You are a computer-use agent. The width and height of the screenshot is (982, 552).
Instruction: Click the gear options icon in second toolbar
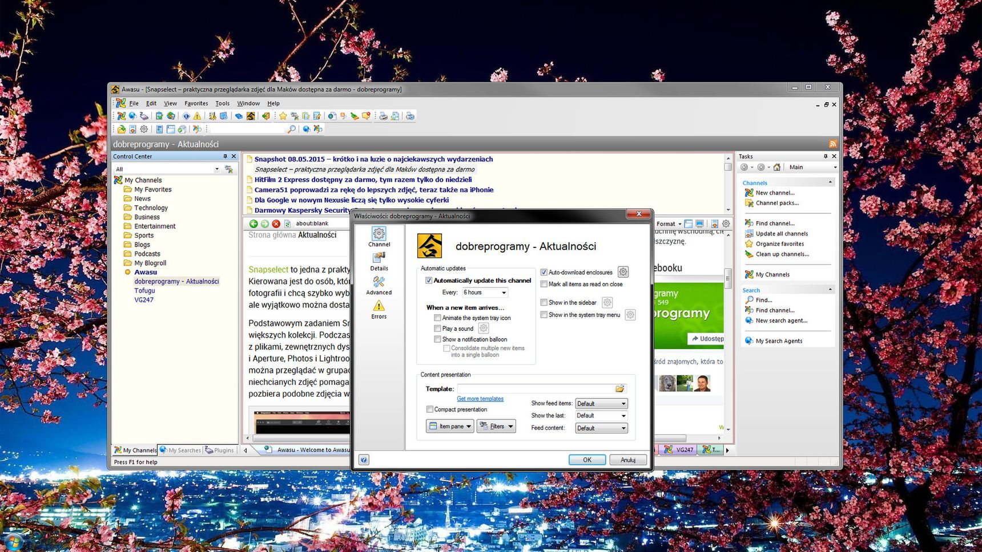point(144,129)
